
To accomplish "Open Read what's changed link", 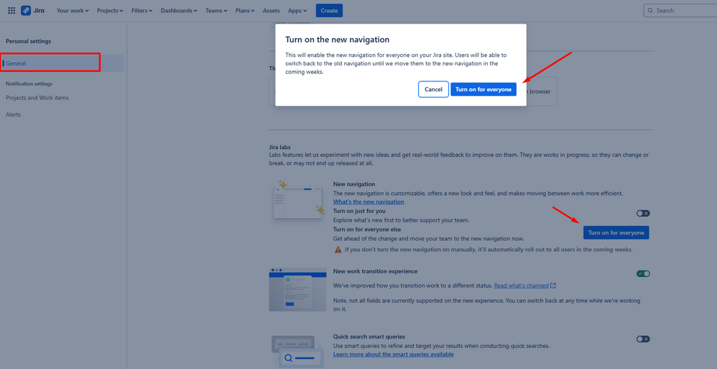I will 521,286.
